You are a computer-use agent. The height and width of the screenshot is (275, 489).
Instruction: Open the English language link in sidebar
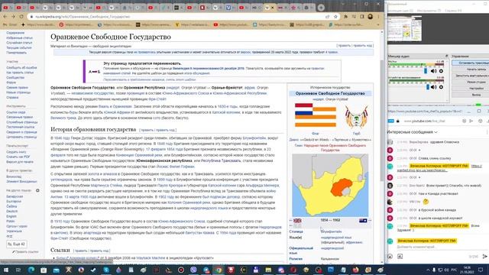[11, 216]
